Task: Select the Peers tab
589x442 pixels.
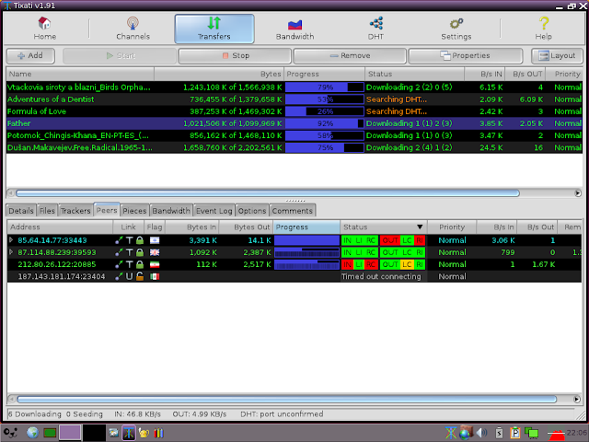Action: (x=107, y=210)
